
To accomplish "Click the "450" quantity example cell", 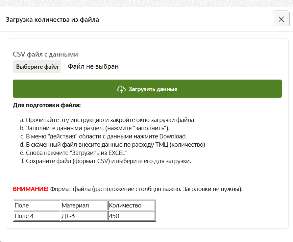I will (x=131, y=216).
